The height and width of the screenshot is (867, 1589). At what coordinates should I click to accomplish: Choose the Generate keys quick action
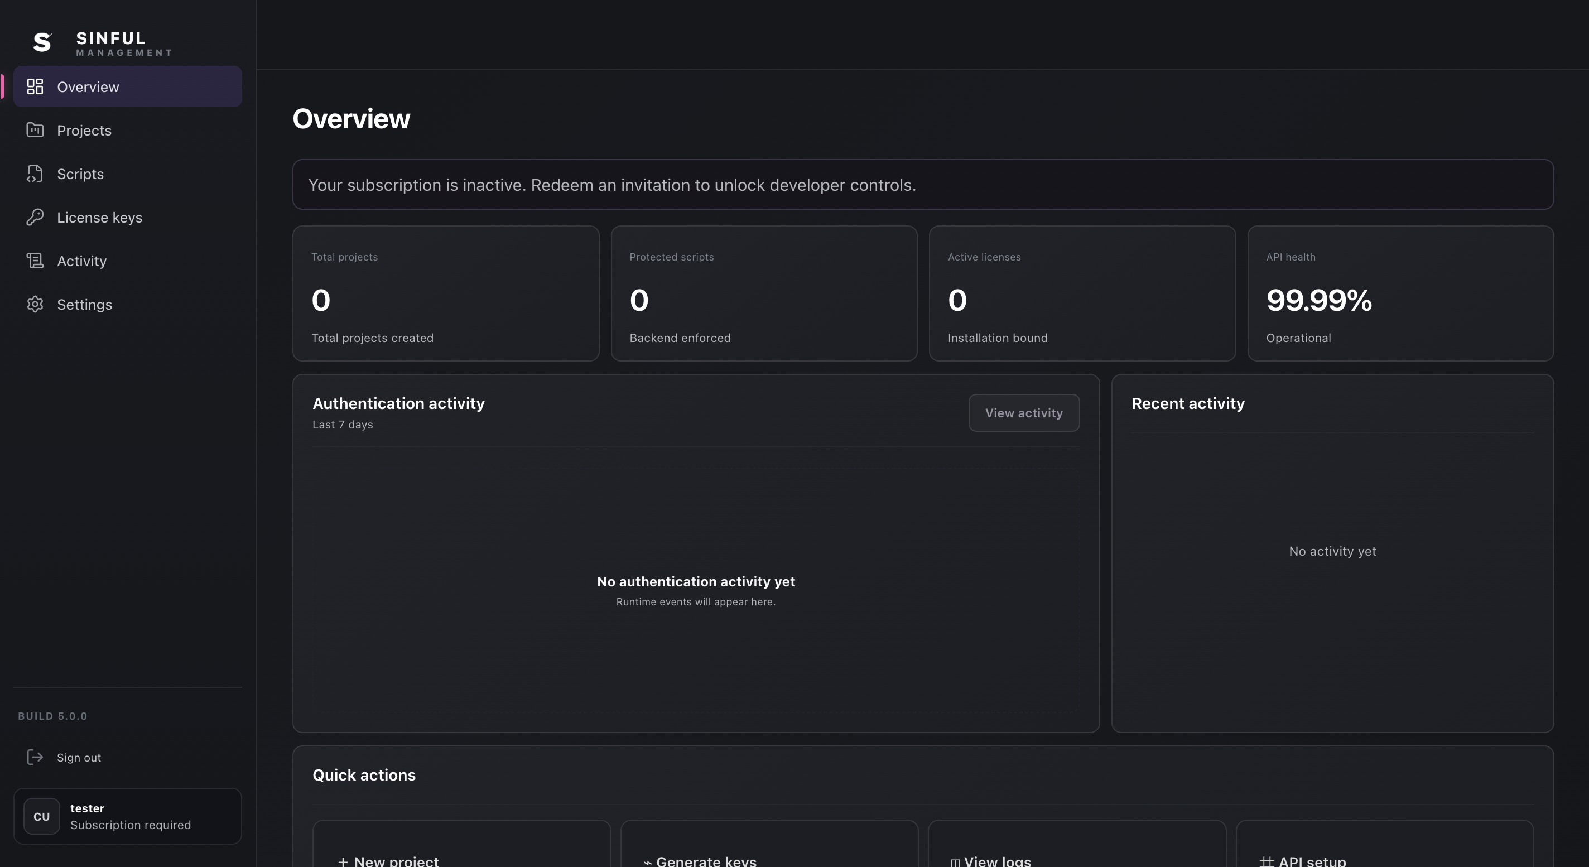769,844
